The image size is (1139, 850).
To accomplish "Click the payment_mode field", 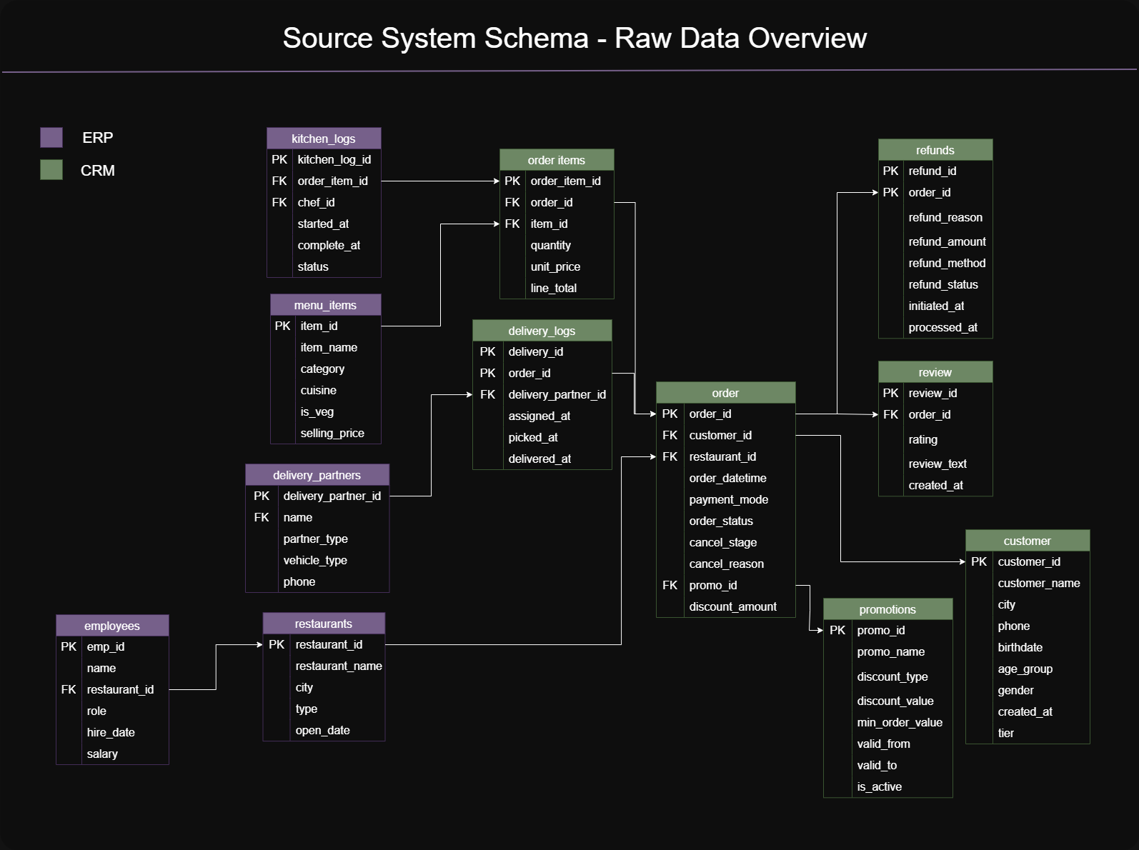I will point(729,499).
